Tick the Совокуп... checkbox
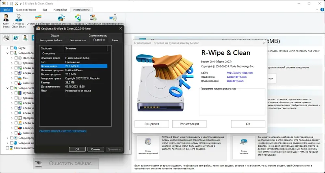The image size is (325, 173). [x=16, y=128]
